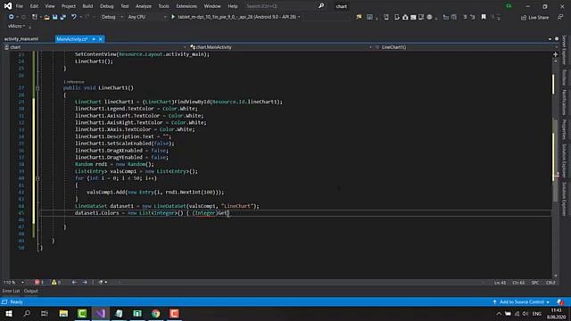The width and height of the screenshot is (571, 321).
Task: Show hidden system tray icons
Action: click(x=499, y=314)
